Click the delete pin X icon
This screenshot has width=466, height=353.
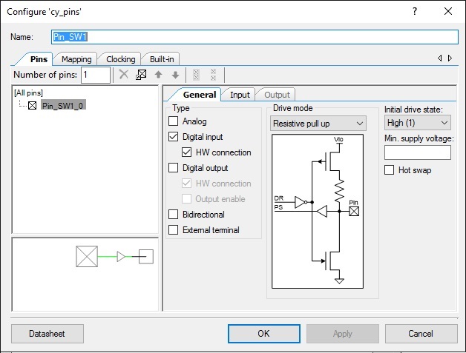coord(124,75)
